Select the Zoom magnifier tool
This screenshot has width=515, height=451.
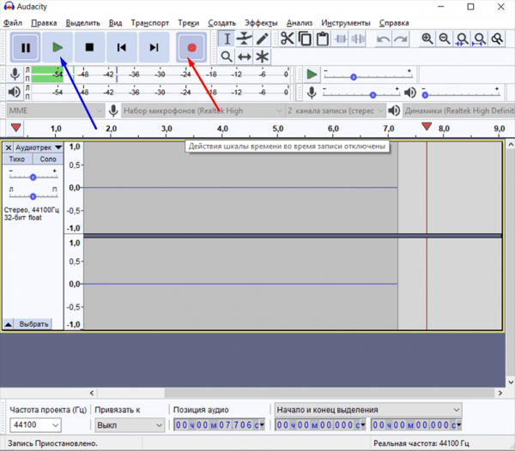[x=227, y=57]
